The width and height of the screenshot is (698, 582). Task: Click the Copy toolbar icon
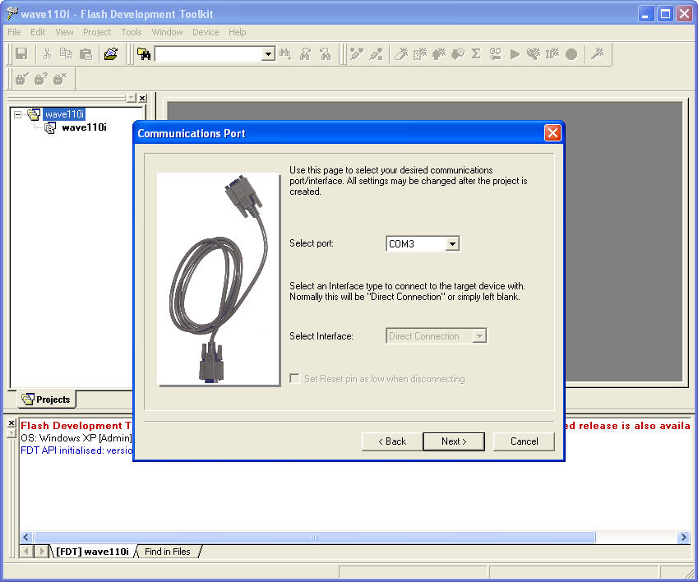[67, 53]
